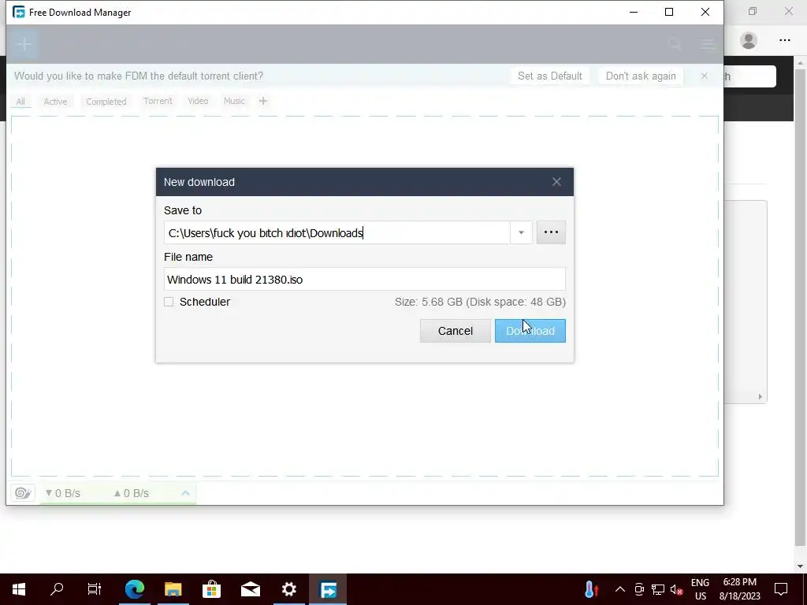Screen dimensions: 807x605
Task: Edit the File name field
Action: (364, 280)
